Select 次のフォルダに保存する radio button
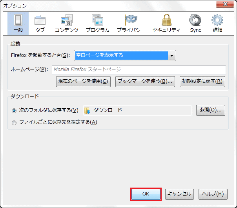237x208 pixels. [15, 111]
